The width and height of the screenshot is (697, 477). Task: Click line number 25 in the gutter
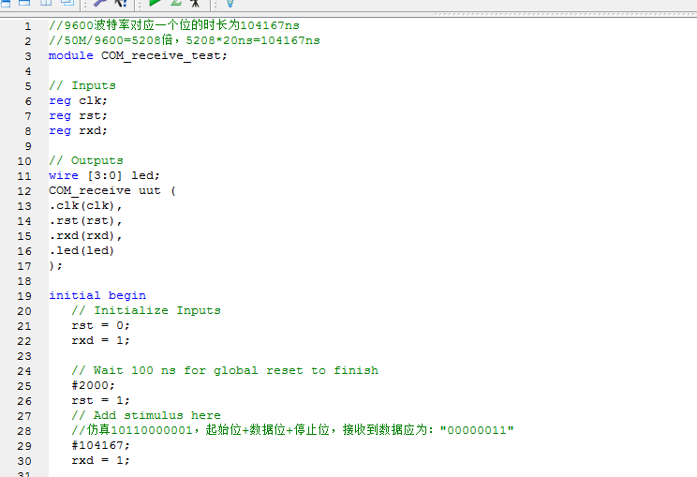(x=24, y=386)
